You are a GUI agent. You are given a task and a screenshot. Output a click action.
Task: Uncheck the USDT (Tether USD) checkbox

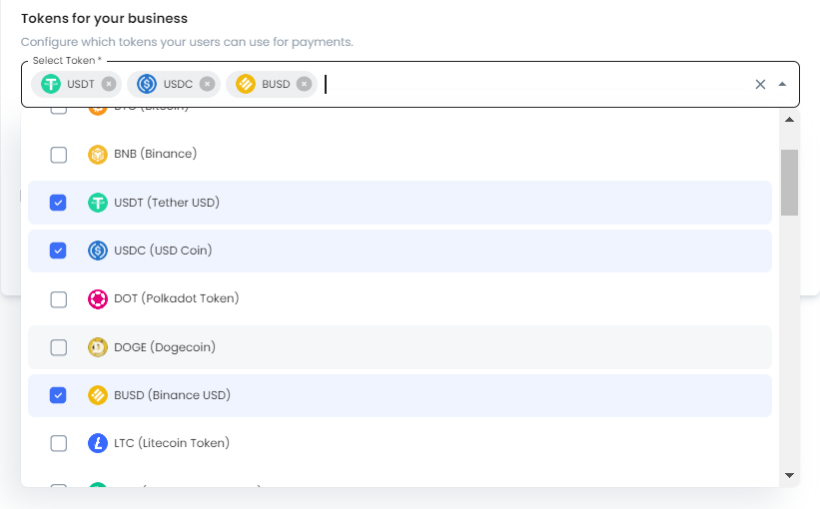click(x=58, y=203)
